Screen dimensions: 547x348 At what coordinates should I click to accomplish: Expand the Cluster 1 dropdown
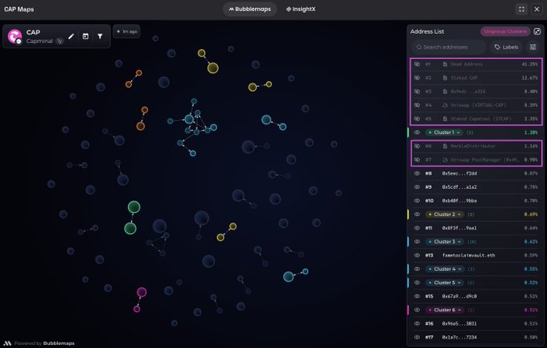coord(444,133)
